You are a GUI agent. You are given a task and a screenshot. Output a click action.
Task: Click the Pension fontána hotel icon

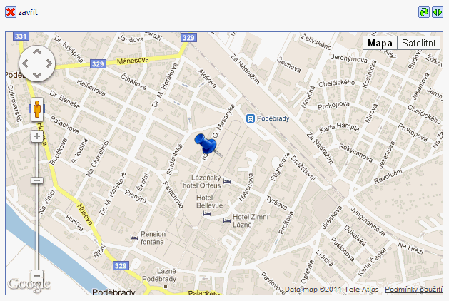click(x=134, y=238)
